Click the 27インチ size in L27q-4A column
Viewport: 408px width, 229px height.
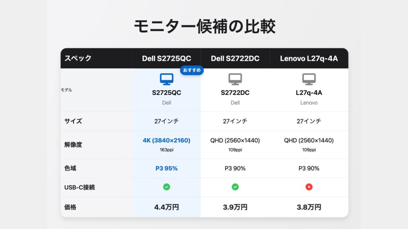point(309,121)
